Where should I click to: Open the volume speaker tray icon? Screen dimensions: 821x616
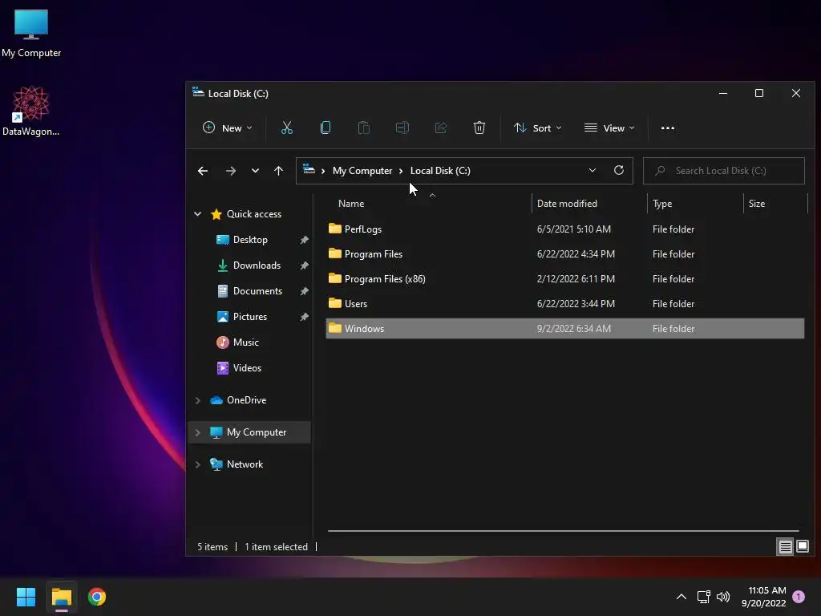tap(723, 597)
